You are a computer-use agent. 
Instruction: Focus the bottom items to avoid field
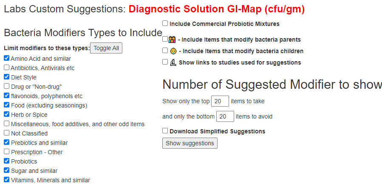225,116
